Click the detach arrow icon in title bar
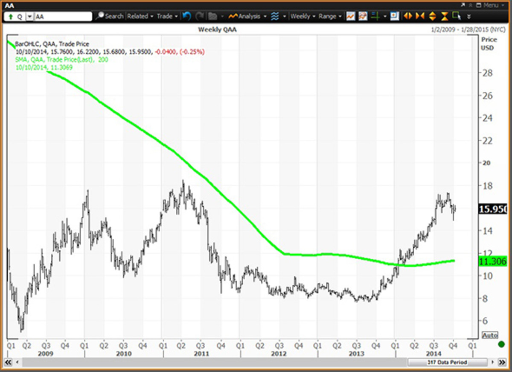512x372 pixels. click(463, 5)
